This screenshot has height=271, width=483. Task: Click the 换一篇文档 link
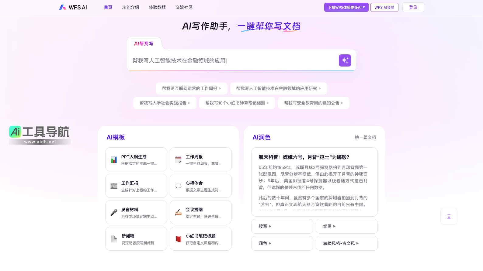[x=365, y=137]
